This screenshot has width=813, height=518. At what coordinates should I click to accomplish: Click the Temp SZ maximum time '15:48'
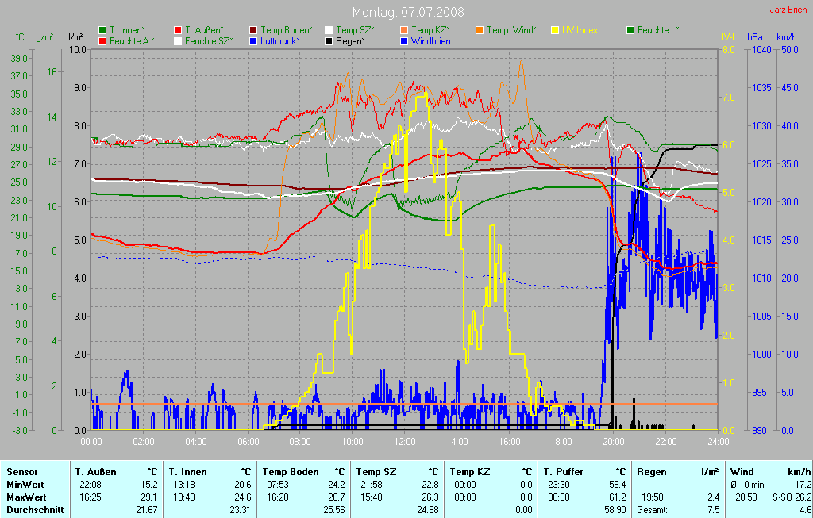[x=372, y=497]
